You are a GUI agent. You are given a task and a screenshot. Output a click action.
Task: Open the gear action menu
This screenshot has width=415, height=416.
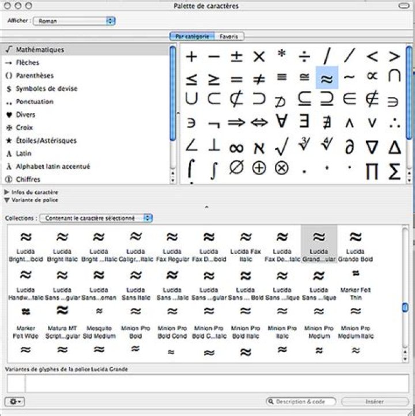pos(15,402)
